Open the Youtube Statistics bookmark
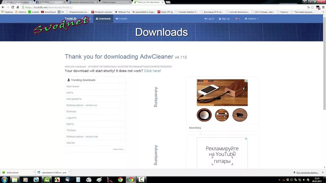This screenshot has width=326, height=183. [x=186, y=12]
